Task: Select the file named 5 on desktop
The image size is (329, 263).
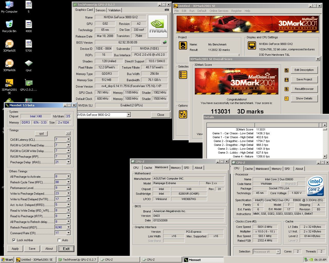Action: pyautogui.click(x=29, y=7)
